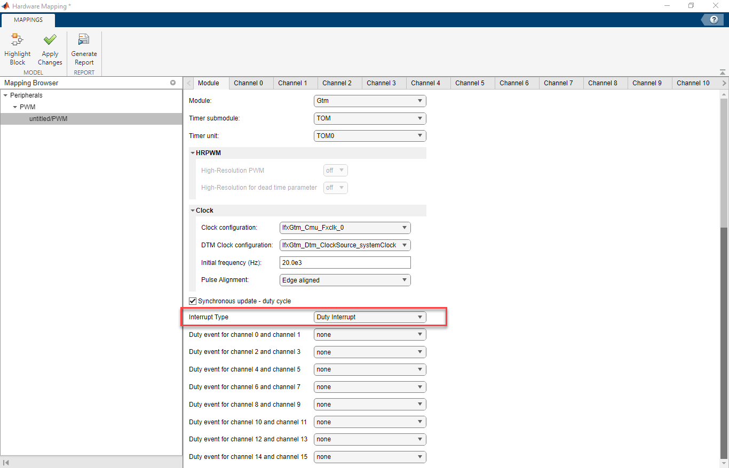The image size is (729, 468).
Task: Click the Initial frequency input field
Action: pos(345,263)
